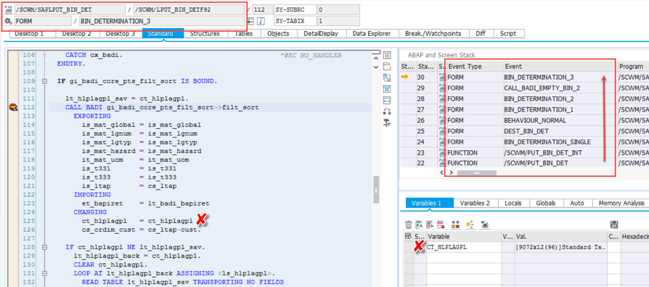Click the source editor's vertical scrollbar thumb
Screen dimensions: 649x287
(x=376, y=191)
